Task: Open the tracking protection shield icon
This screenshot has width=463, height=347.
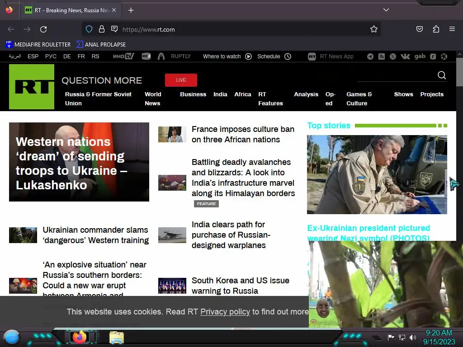Action: point(89,29)
